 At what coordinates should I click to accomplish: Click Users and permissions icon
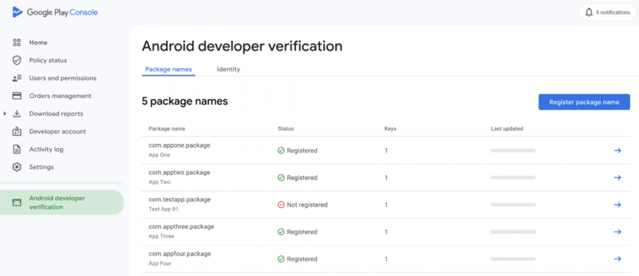(x=17, y=78)
